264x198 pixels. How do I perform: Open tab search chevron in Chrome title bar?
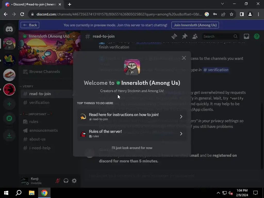[222, 4]
